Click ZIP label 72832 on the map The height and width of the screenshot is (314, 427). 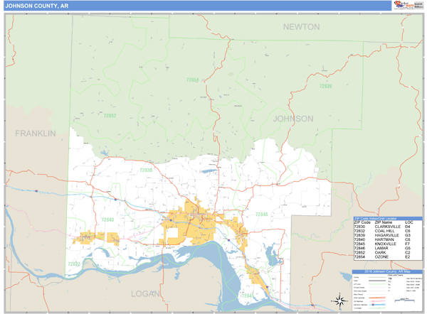coord(74,264)
